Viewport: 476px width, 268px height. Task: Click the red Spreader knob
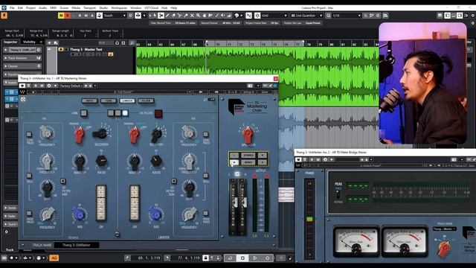(248, 134)
